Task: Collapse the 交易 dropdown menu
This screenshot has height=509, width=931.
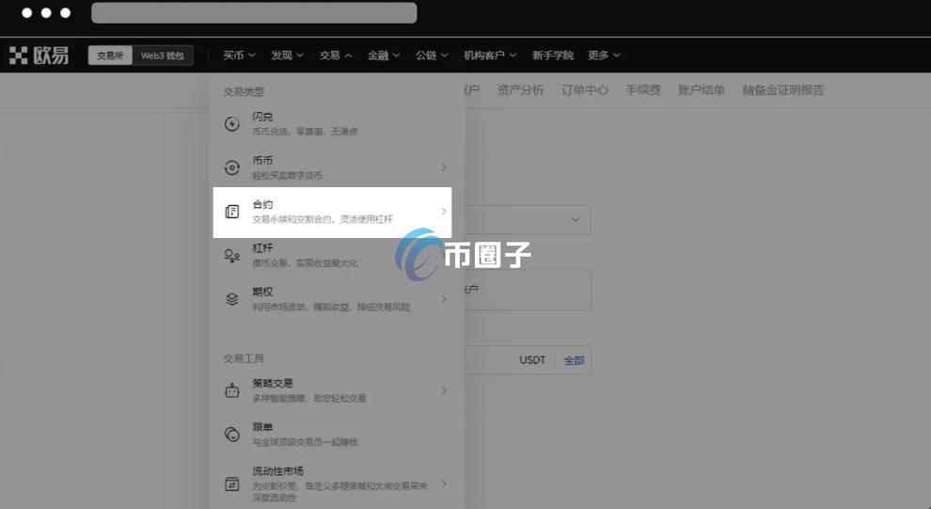Action: [336, 56]
